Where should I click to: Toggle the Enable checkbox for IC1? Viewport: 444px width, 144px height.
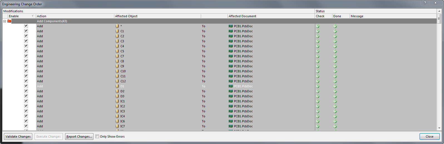[x=26, y=101]
